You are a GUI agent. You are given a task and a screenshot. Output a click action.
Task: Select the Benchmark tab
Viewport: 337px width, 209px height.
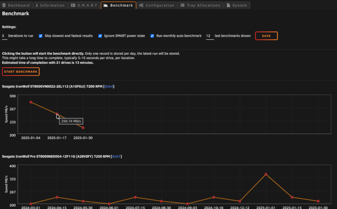tap(119, 5)
